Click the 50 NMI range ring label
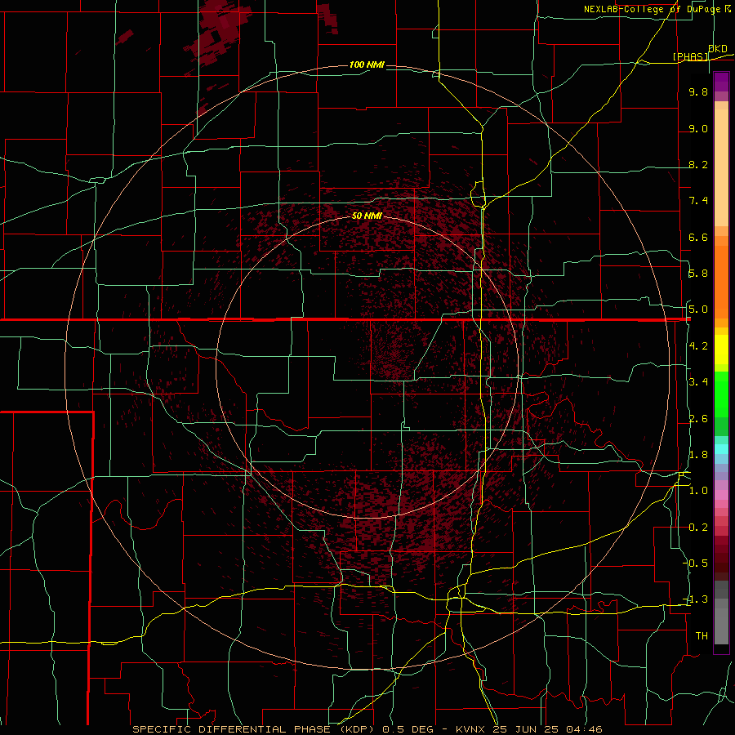The height and width of the screenshot is (735, 735). [367, 216]
